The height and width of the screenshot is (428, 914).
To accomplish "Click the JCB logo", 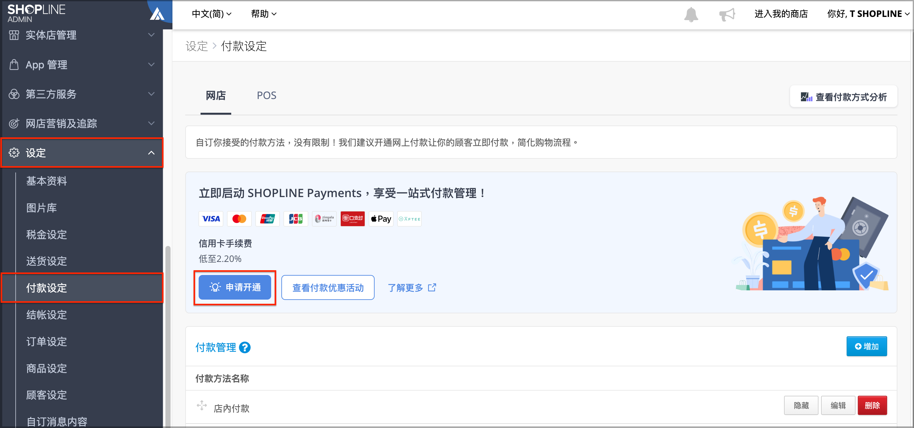I will click(296, 218).
